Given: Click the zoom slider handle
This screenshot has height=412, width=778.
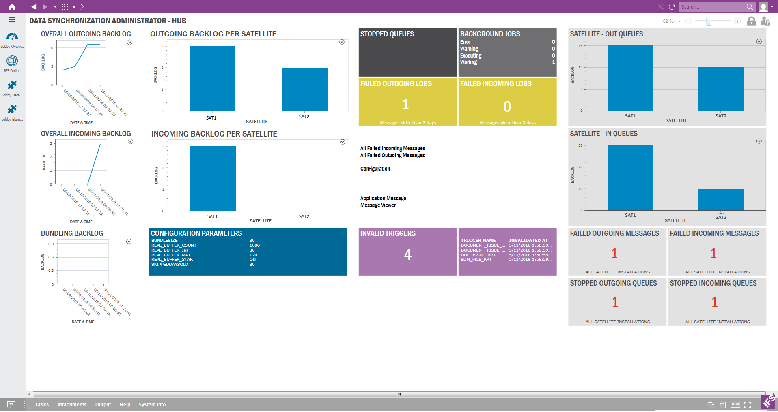Looking at the screenshot, I should [709, 21].
